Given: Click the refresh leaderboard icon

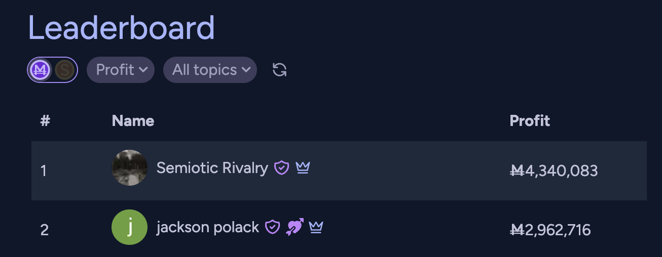Looking at the screenshot, I should coord(280,70).
